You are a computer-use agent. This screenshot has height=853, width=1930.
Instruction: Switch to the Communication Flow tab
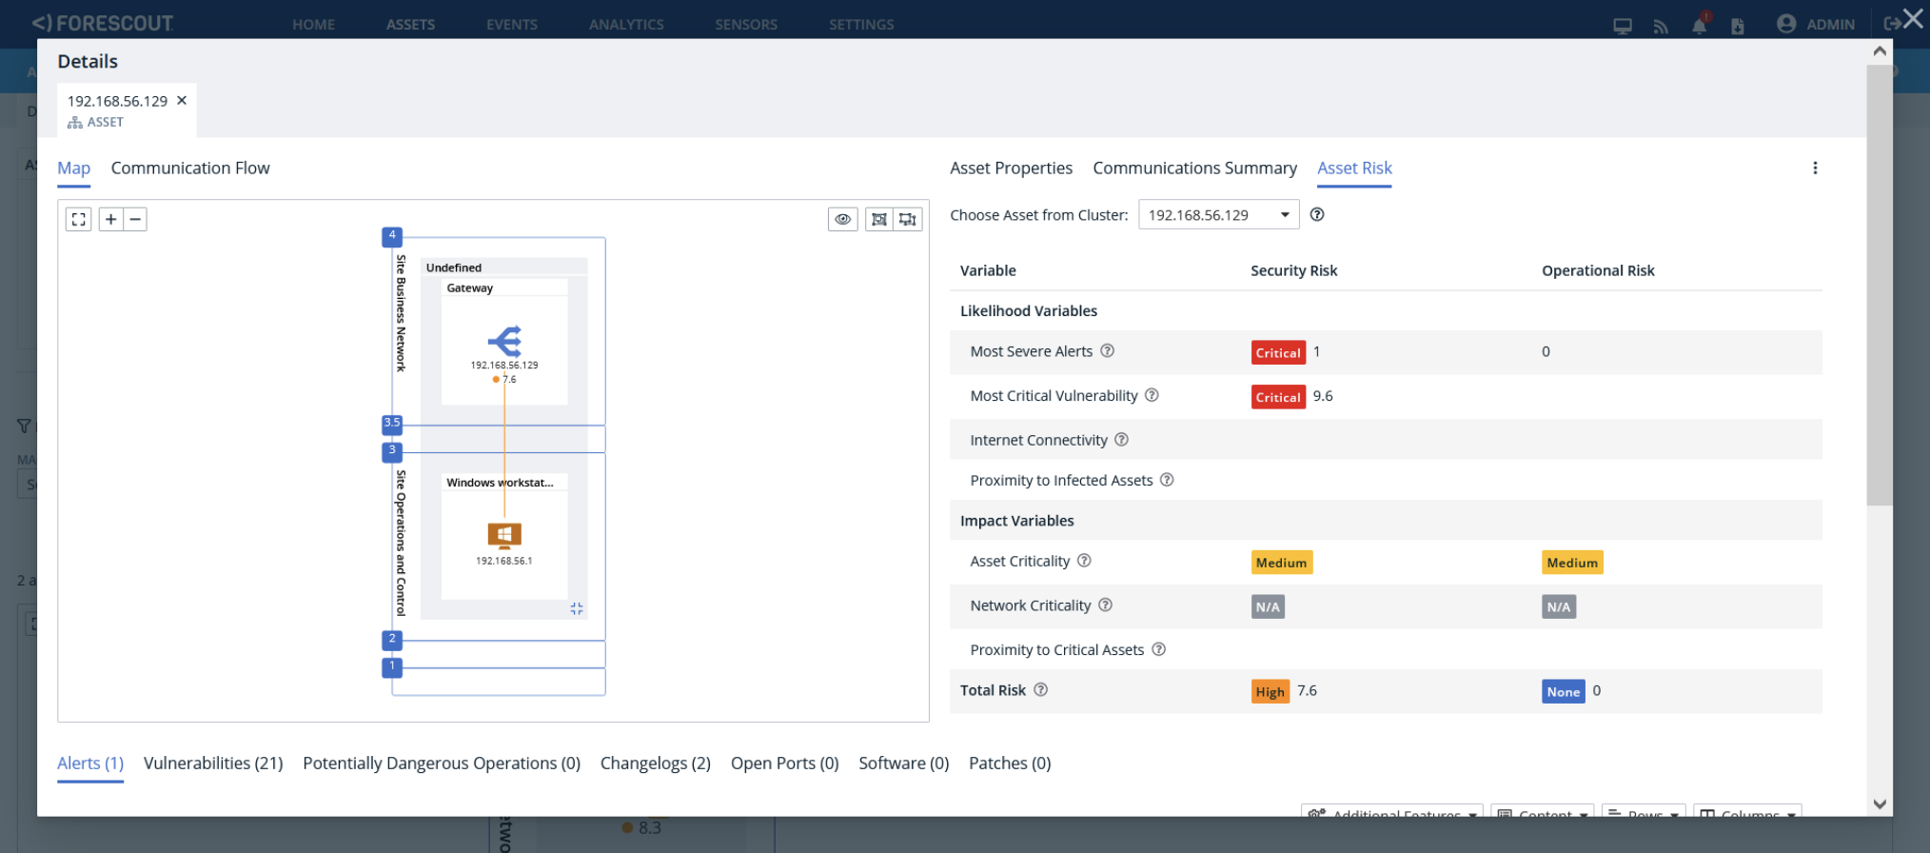tap(190, 169)
